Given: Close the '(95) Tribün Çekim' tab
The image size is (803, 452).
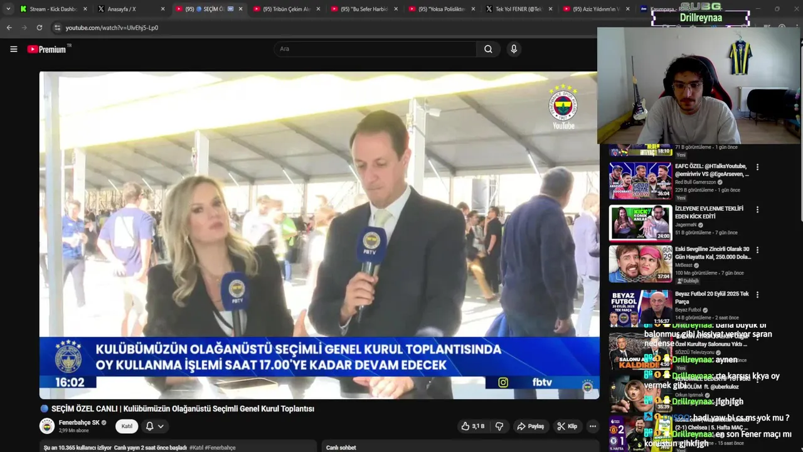Looking at the screenshot, I should pyautogui.click(x=319, y=9).
